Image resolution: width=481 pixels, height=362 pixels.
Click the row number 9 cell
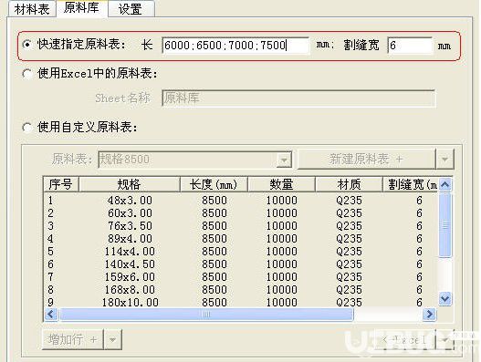click(x=50, y=302)
